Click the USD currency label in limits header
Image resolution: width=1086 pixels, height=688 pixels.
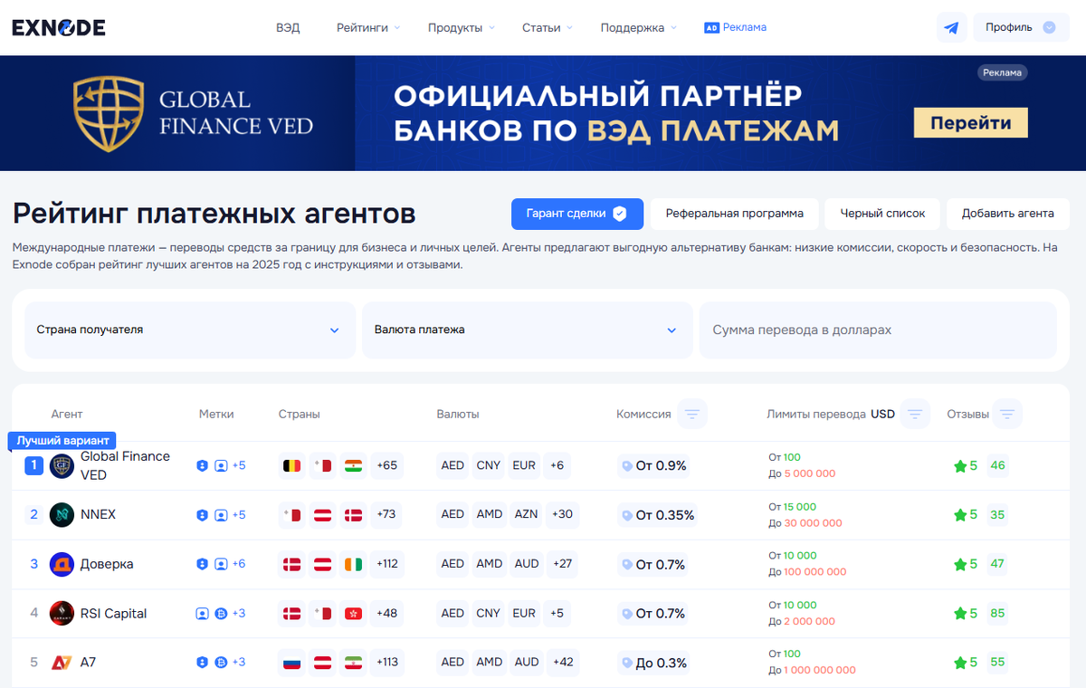[882, 415]
